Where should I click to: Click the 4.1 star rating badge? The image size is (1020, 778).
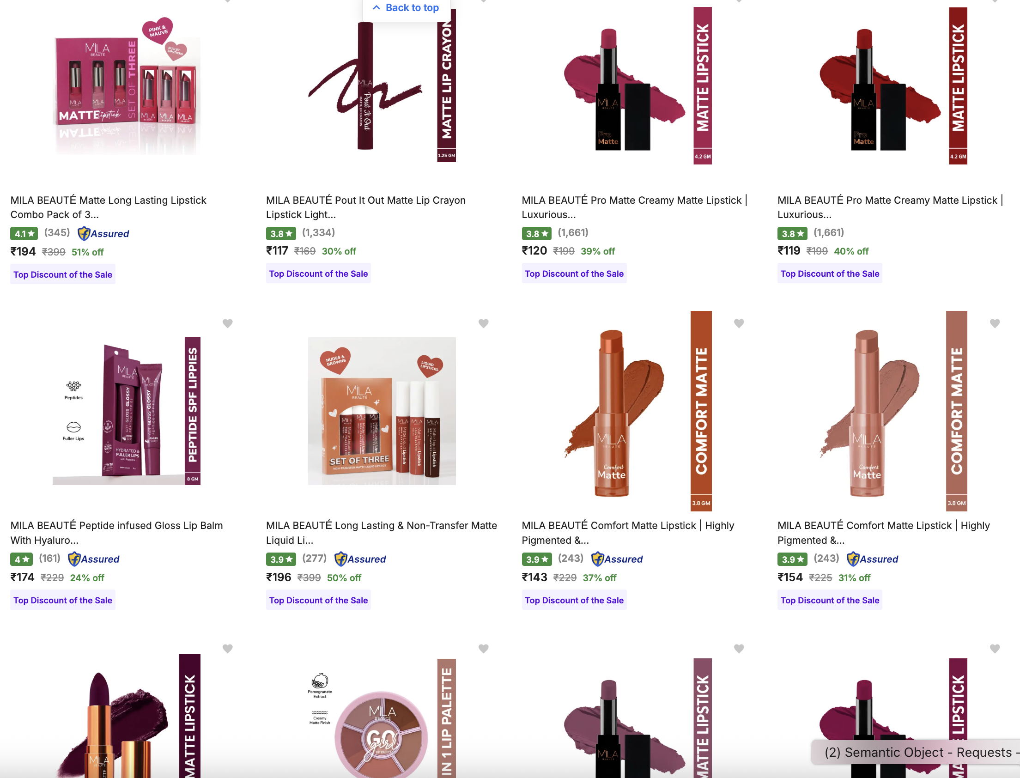pyautogui.click(x=24, y=233)
